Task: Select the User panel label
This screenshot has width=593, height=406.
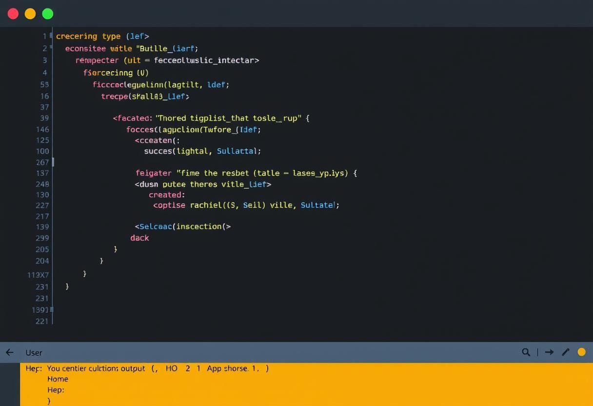Action: coord(34,352)
